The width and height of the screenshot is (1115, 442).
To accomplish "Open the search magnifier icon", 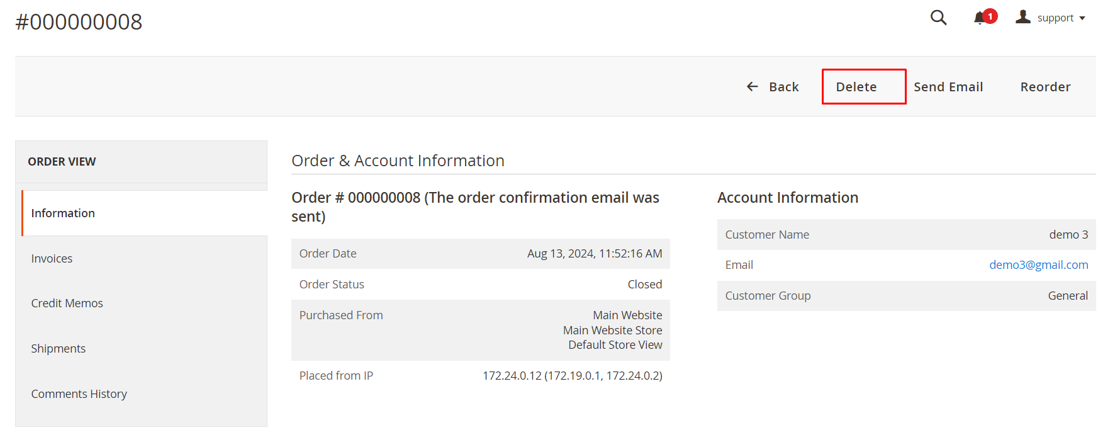I will 938,18.
